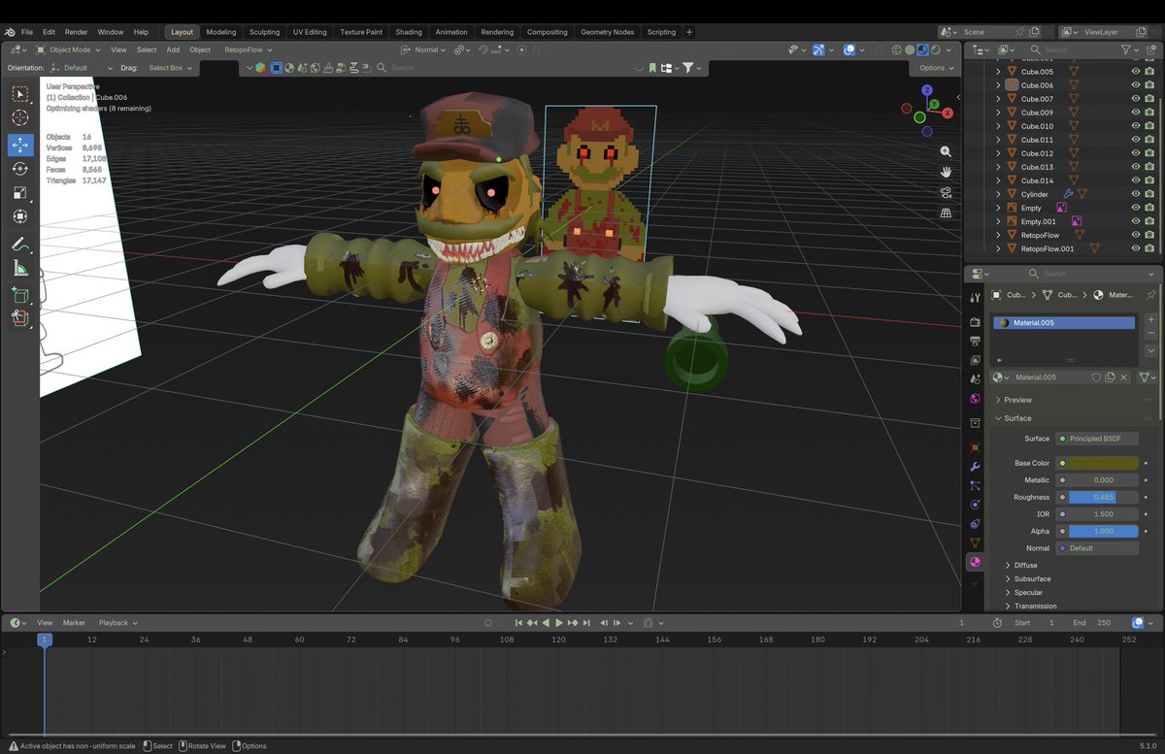This screenshot has width=1165, height=754.
Task: Select the Annotate tool
Action: (20, 245)
